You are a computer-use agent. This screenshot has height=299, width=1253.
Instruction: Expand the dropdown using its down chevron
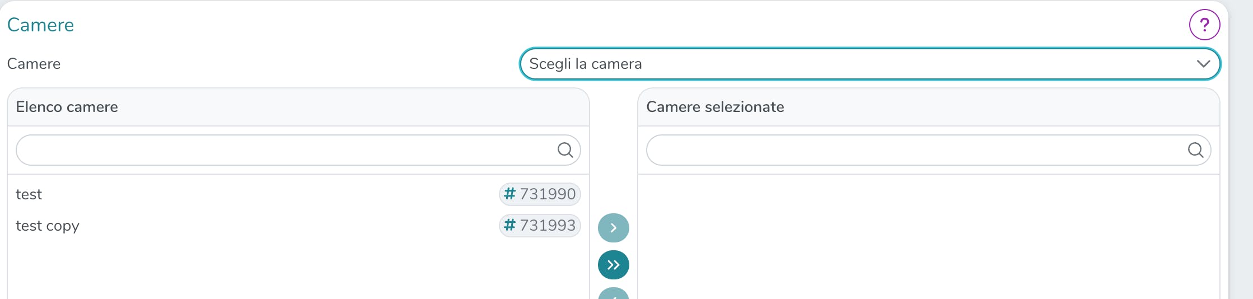1203,64
